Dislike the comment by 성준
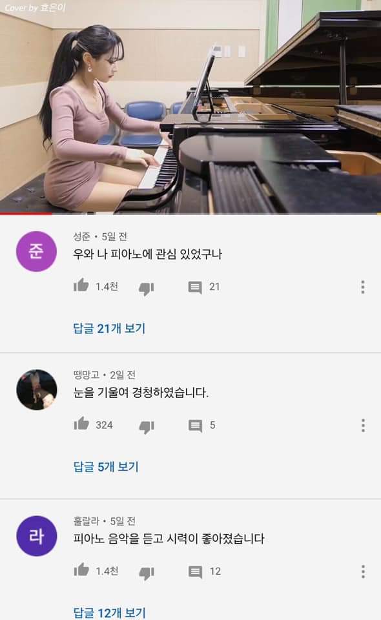Viewport: 381px width, 620px height. (x=146, y=289)
